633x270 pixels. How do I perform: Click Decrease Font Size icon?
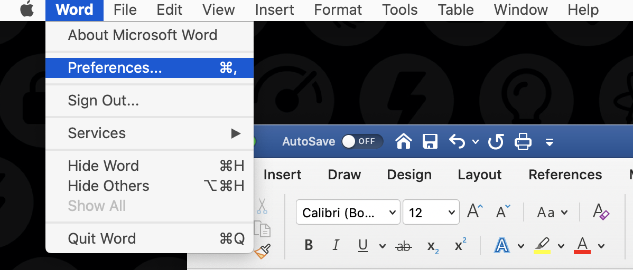(x=503, y=211)
